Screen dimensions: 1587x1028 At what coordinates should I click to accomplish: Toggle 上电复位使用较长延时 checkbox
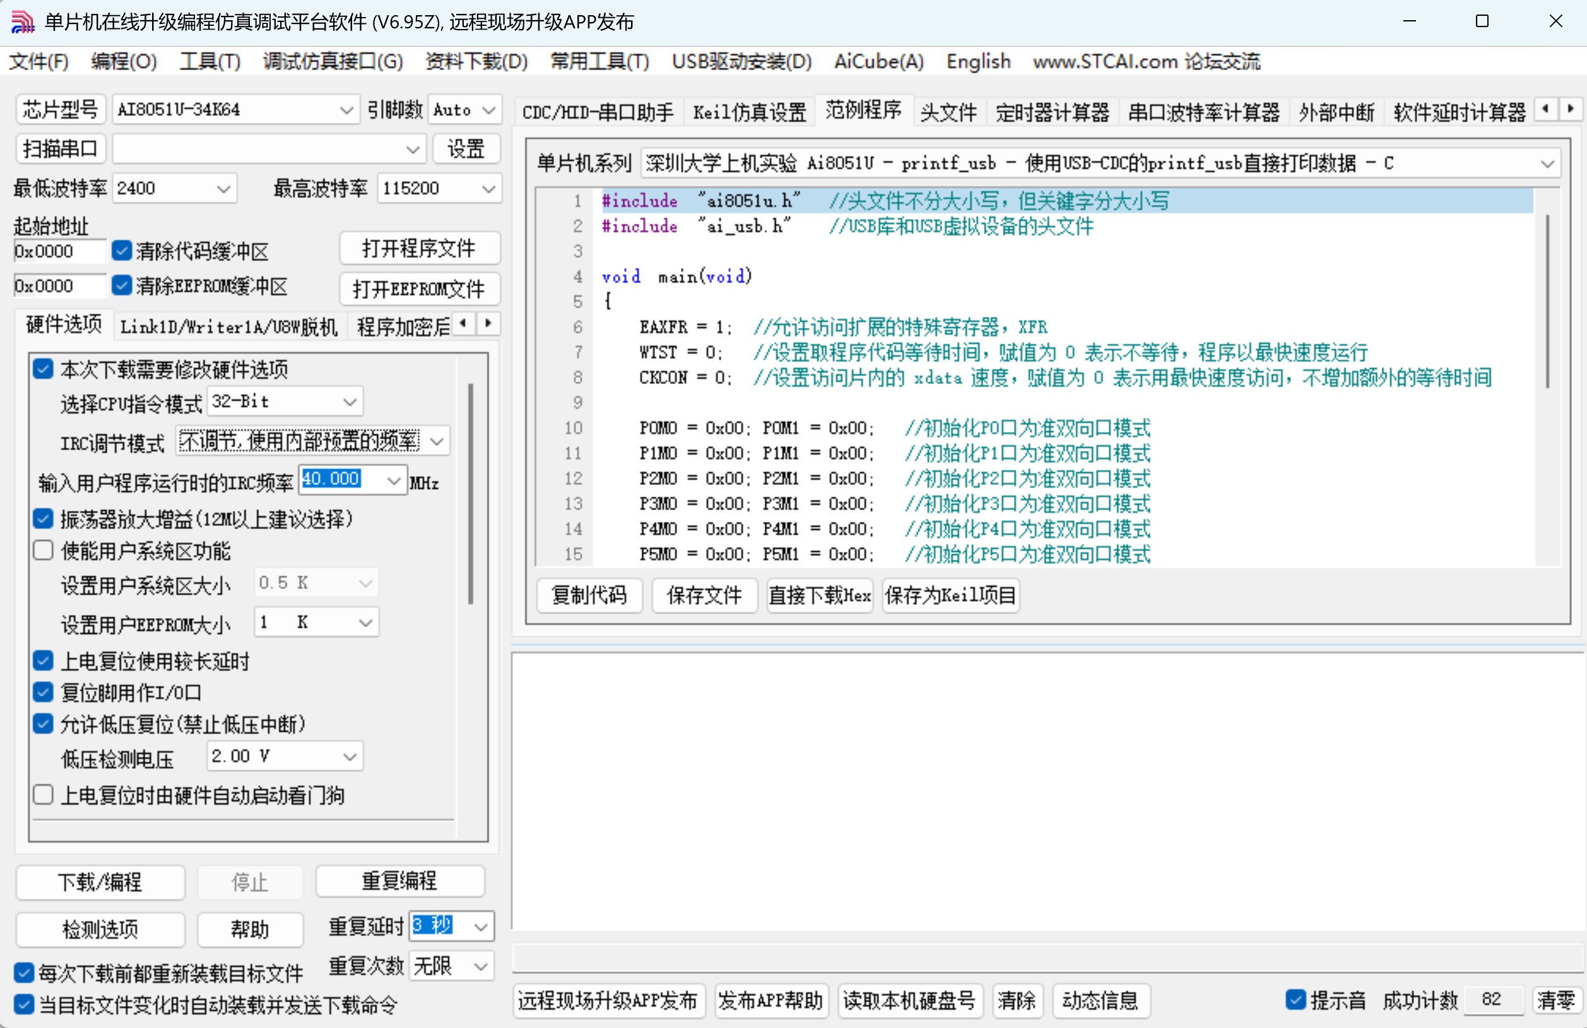click(x=44, y=661)
